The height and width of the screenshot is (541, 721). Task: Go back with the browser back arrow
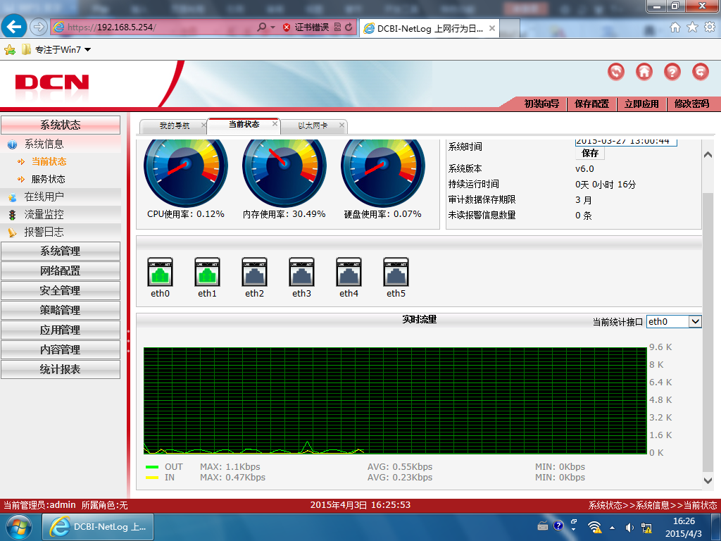tap(14, 27)
